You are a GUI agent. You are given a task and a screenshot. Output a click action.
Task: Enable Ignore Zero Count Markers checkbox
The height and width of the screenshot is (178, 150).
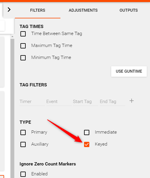[x=23, y=174]
